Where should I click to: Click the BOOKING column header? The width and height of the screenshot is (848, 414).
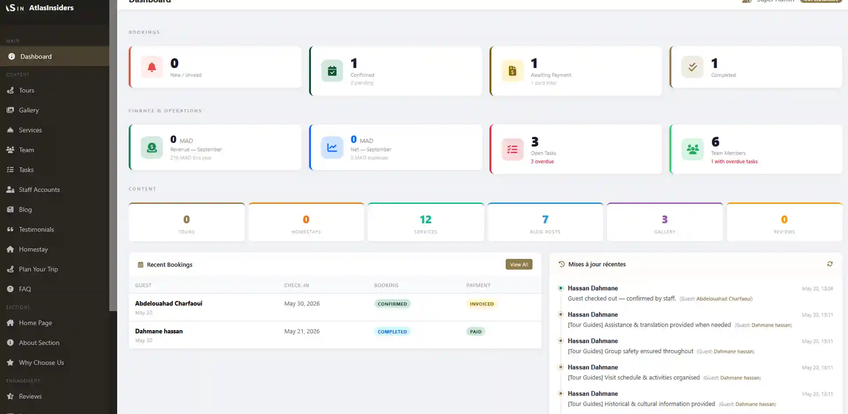click(386, 286)
